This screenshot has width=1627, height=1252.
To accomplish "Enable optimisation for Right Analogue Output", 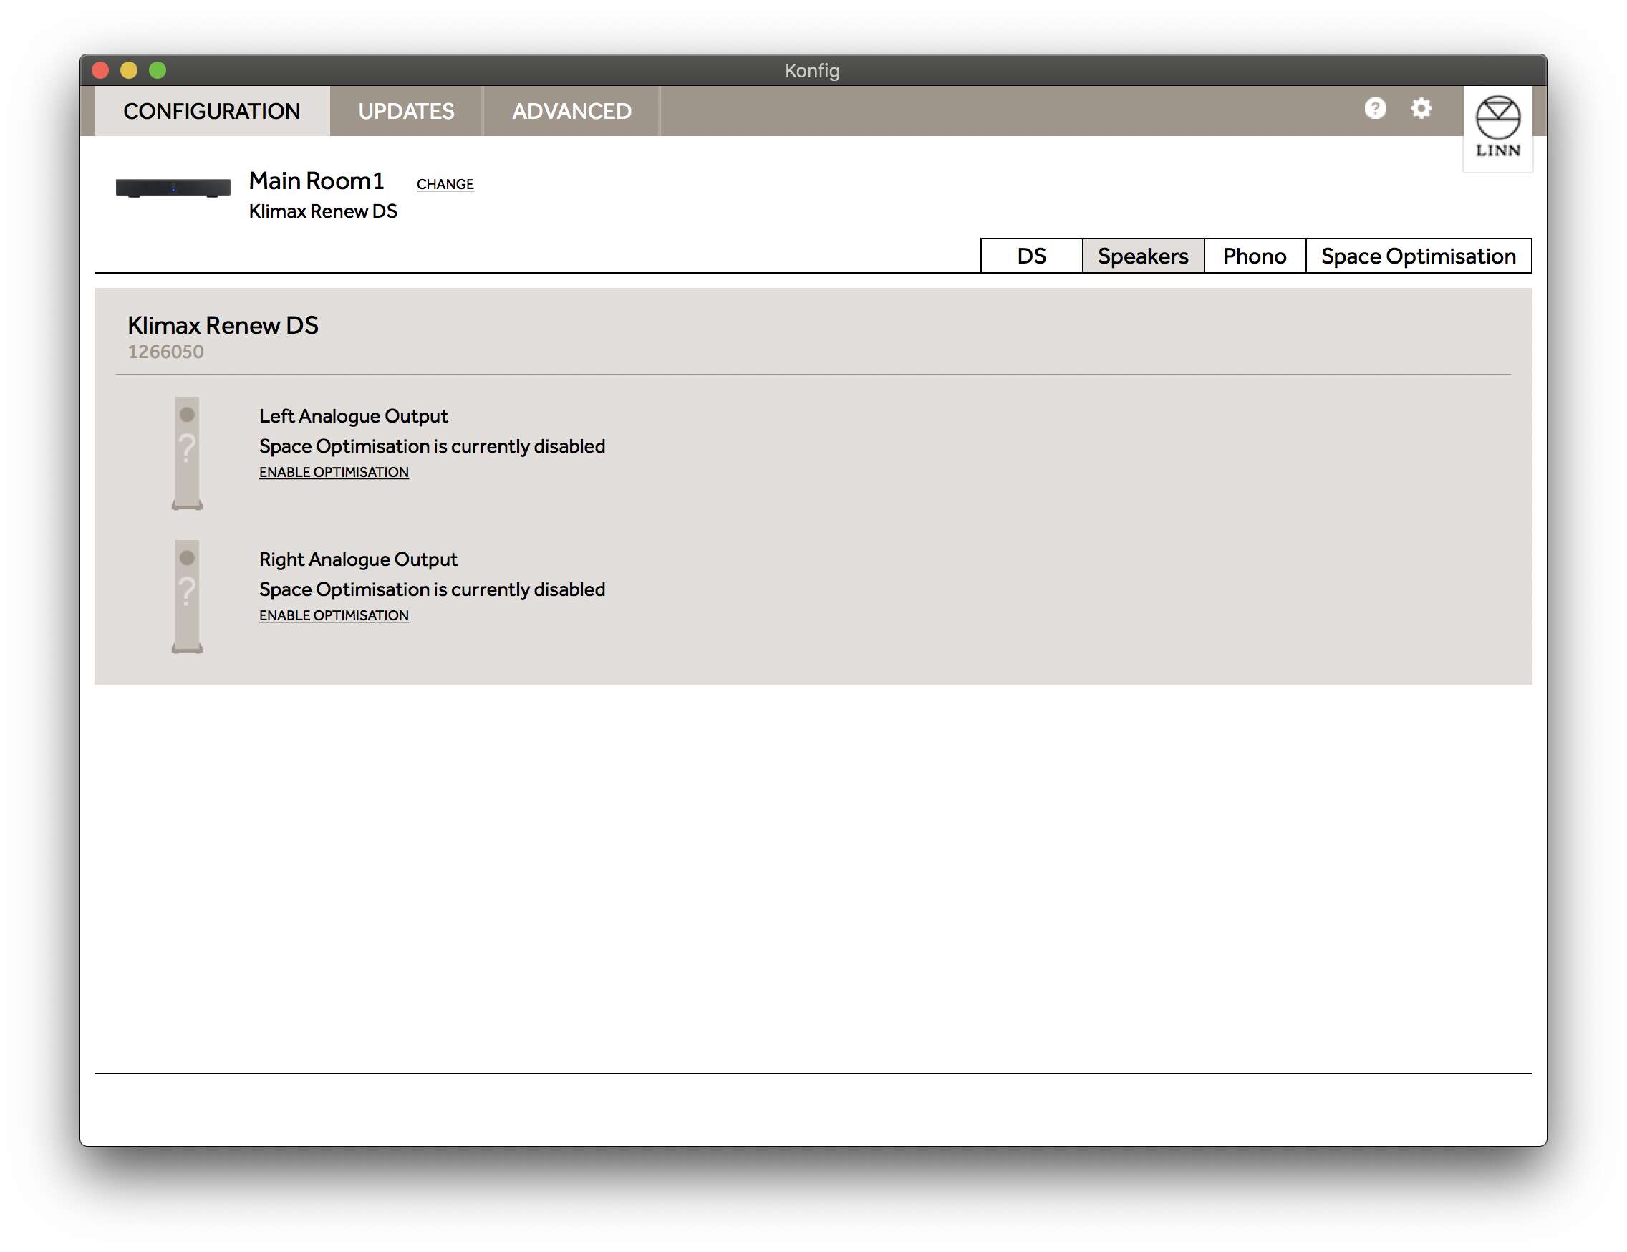I will pyautogui.click(x=334, y=615).
